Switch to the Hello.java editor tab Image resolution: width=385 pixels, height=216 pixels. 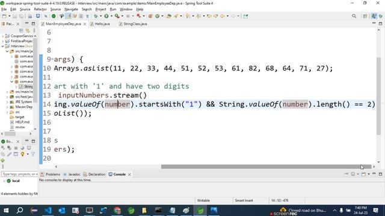point(100,24)
